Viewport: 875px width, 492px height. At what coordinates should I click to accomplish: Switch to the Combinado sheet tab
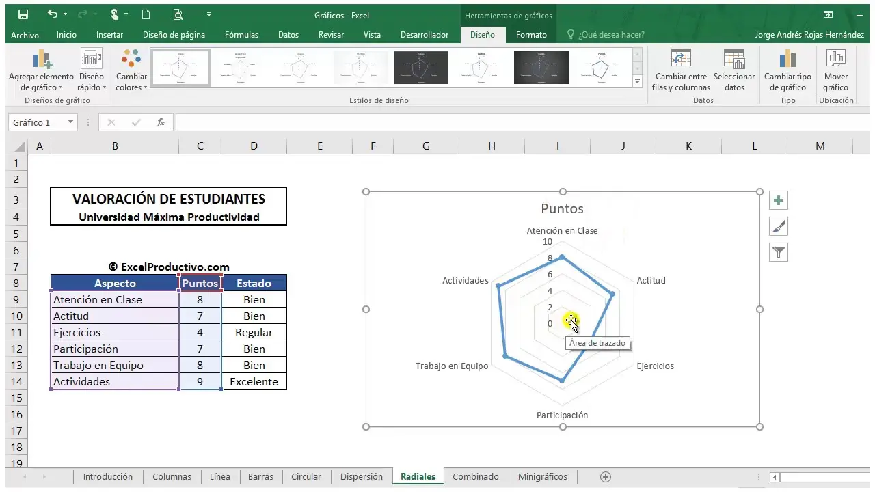click(475, 477)
